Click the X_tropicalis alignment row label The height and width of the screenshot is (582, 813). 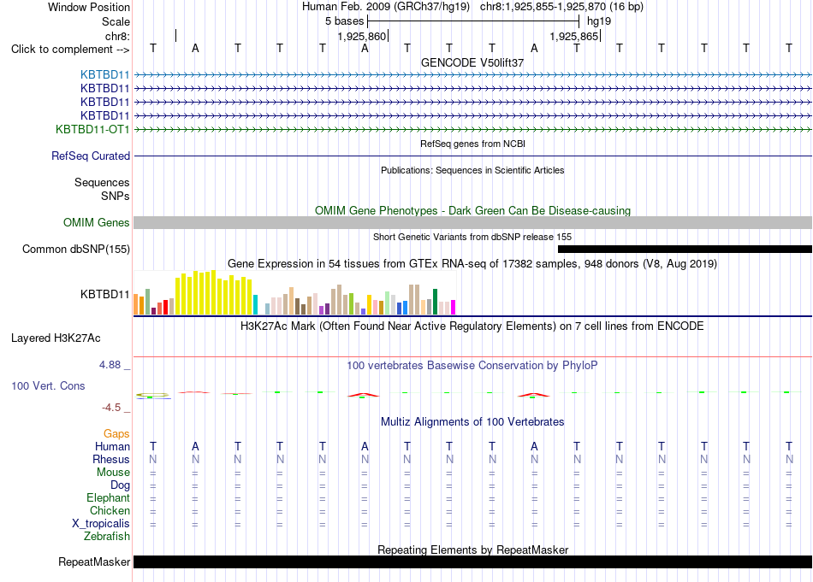pyautogui.click(x=101, y=524)
